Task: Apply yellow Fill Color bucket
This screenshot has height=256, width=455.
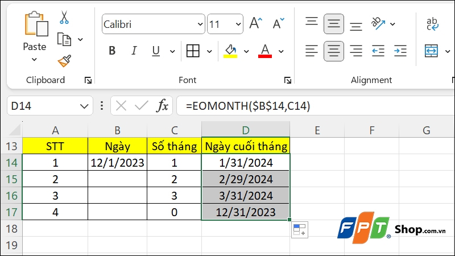Action: [230, 51]
